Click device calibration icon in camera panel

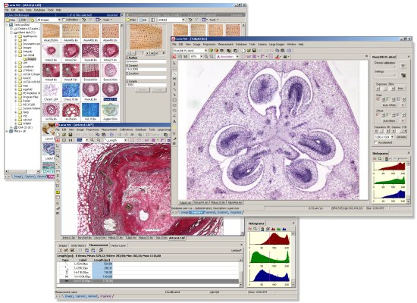403,66
